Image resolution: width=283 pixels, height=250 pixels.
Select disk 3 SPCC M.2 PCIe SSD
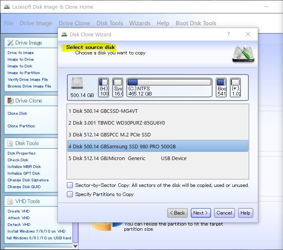(x=158, y=135)
